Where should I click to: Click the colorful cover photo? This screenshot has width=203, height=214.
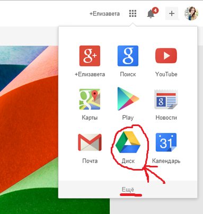coord(29,130)
